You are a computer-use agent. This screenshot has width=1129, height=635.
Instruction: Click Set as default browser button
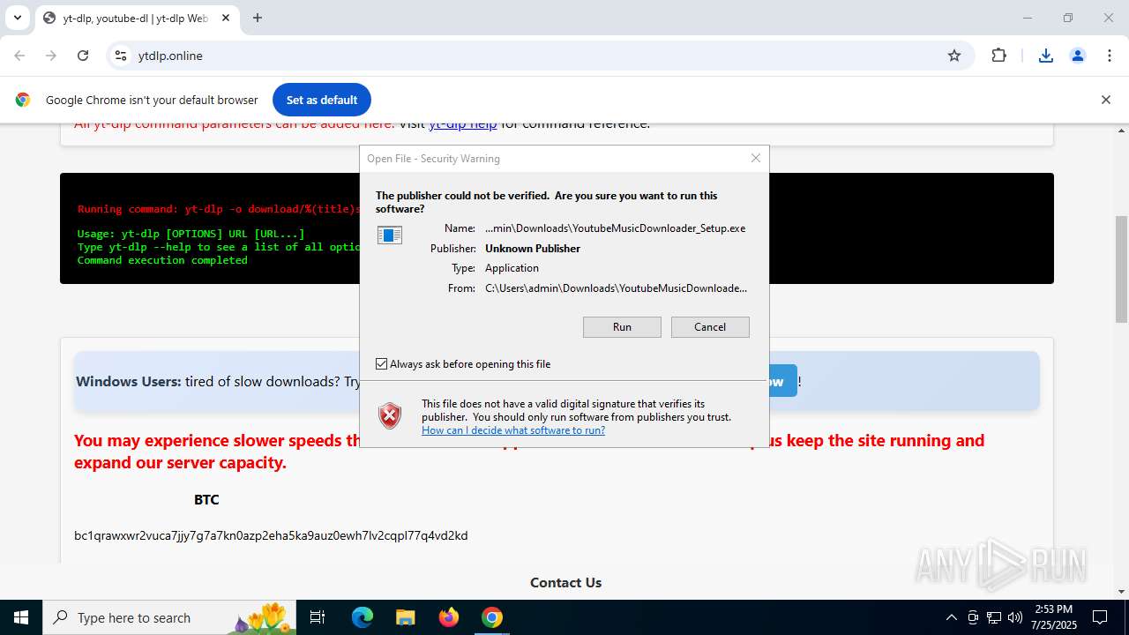[322, 100]
